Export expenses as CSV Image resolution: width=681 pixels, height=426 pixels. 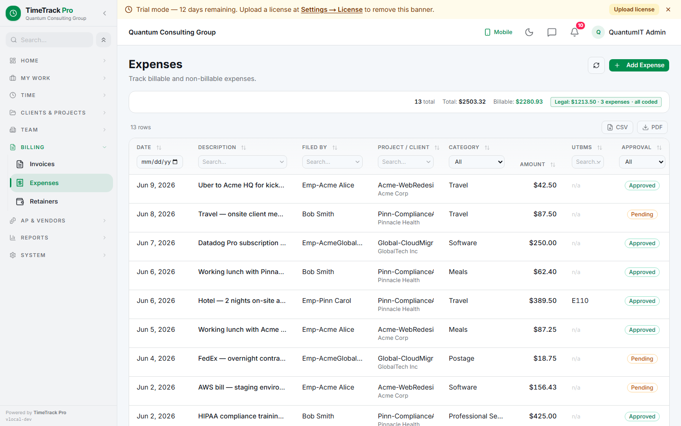pyautogui.click(x=617, y=127)
